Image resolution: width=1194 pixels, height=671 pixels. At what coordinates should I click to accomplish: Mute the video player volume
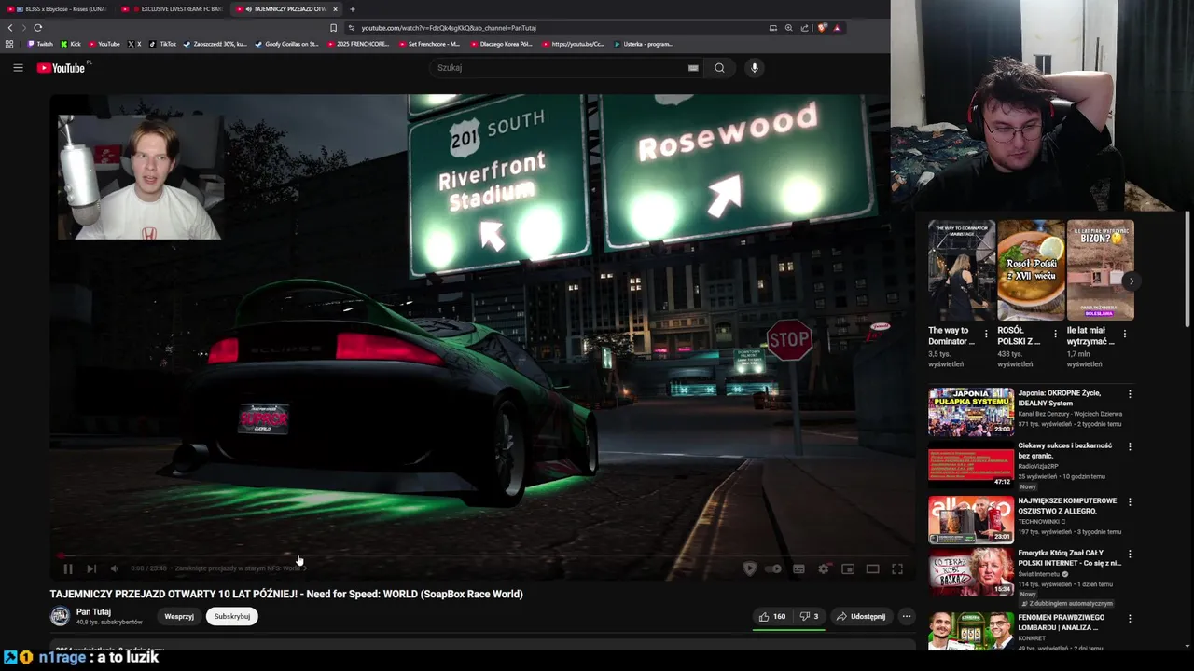(x=114, y=568)
